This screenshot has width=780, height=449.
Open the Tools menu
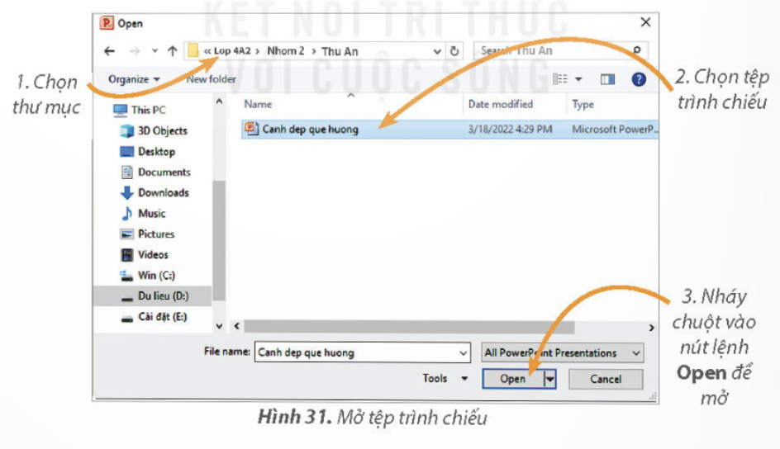(x=445, y=379)
